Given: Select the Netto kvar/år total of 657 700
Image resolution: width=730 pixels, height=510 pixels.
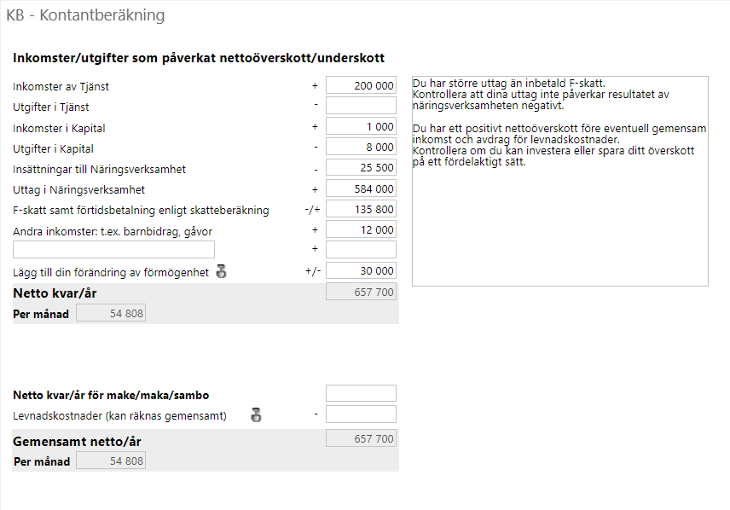Looking at the screenshot, I should click(361, 292).
